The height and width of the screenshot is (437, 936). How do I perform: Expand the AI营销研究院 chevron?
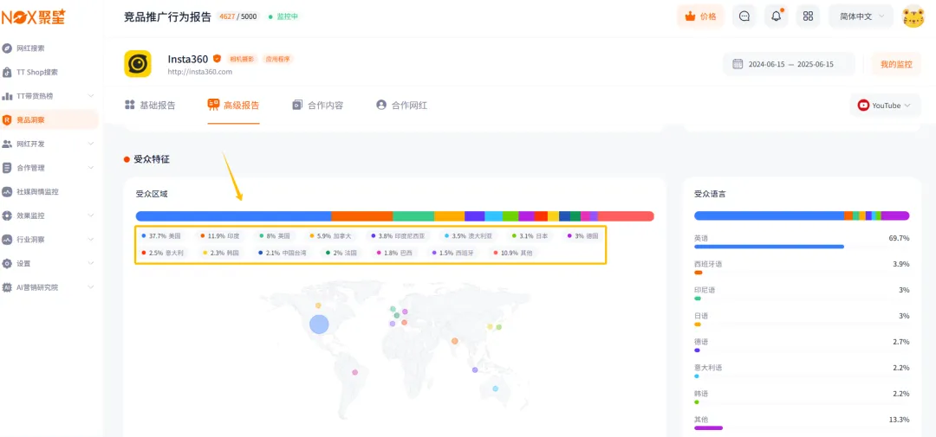(91, 286)
